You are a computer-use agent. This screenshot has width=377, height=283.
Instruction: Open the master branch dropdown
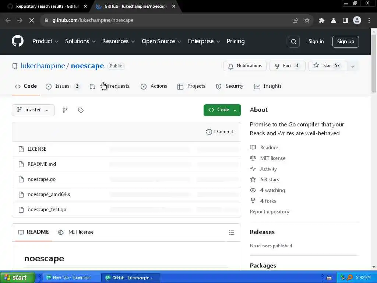33,110
